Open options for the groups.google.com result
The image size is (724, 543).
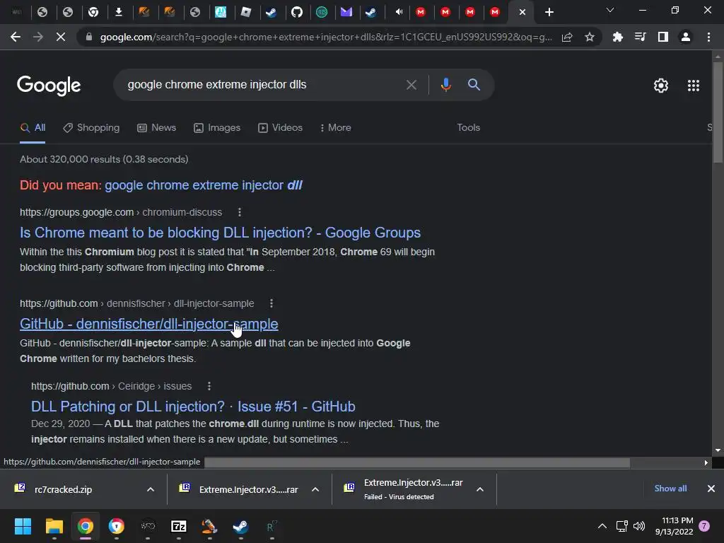point(239,212)
